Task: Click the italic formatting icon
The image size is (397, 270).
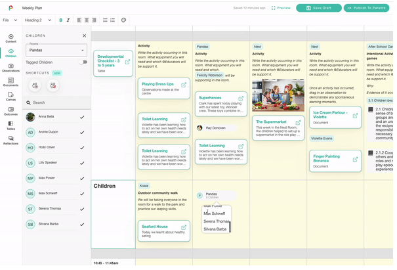Action: click(68, 20)
